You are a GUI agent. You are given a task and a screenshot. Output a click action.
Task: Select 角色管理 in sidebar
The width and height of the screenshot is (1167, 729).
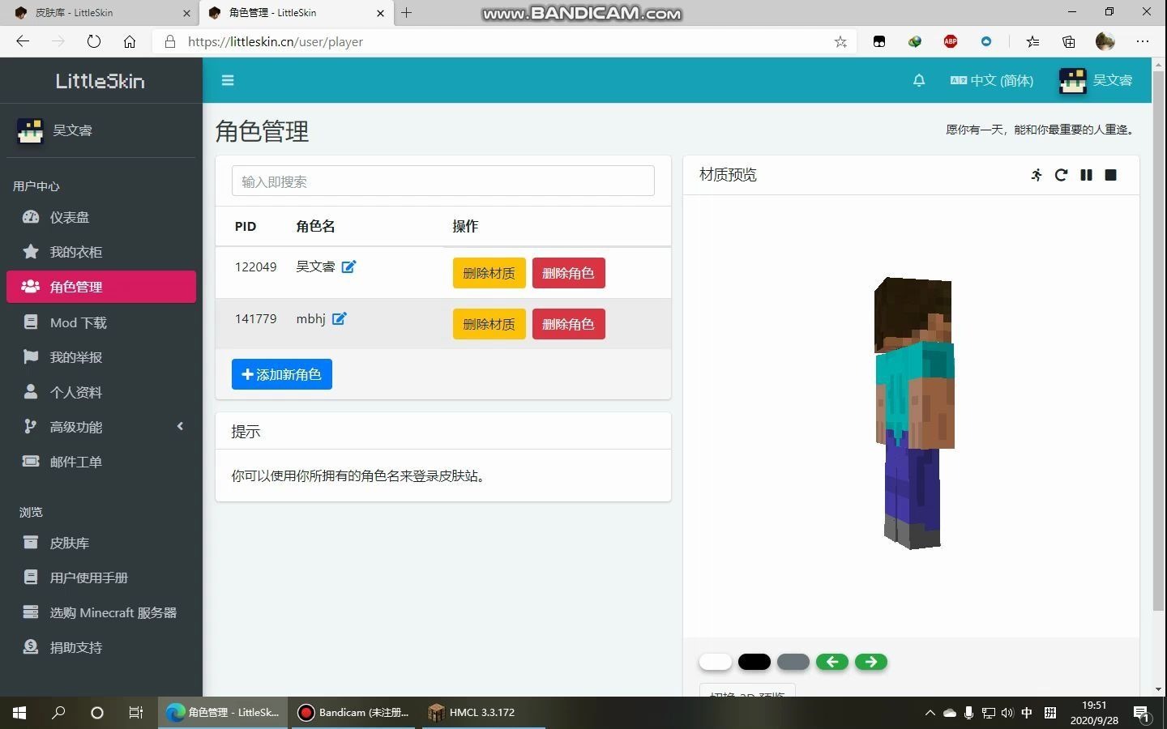(x=101, y=287)
